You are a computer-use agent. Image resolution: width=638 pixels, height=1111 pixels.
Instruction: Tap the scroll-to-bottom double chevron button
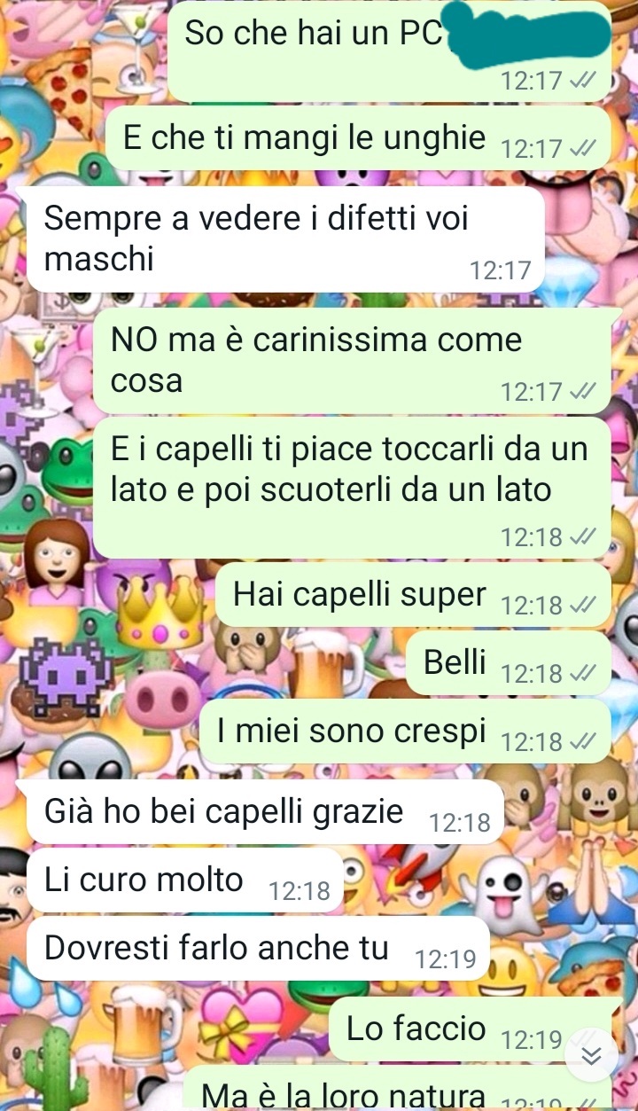point(592,1055)
